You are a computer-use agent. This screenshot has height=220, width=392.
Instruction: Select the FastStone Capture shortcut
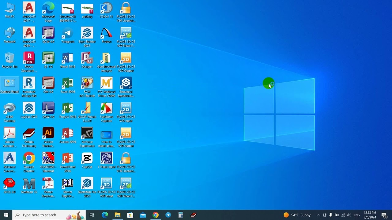coord(106,112)
